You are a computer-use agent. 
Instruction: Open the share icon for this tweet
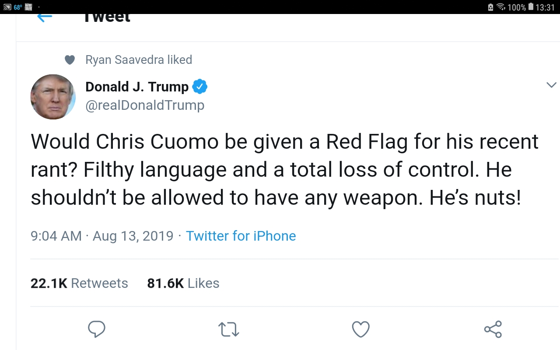[x=493, y=329]
